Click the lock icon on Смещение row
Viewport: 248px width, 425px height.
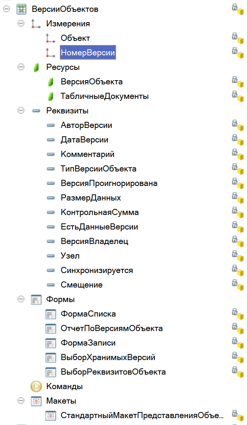235,282
